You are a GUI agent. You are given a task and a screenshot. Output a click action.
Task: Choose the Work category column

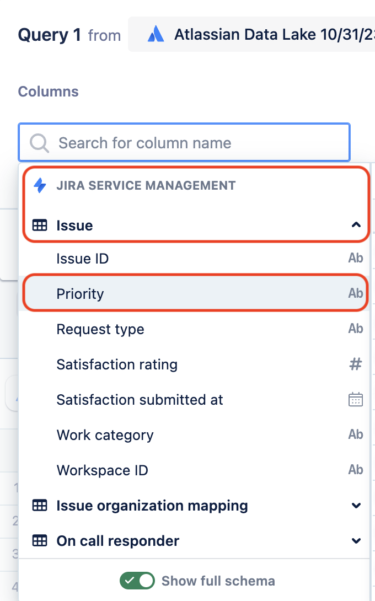click(105, 434)
